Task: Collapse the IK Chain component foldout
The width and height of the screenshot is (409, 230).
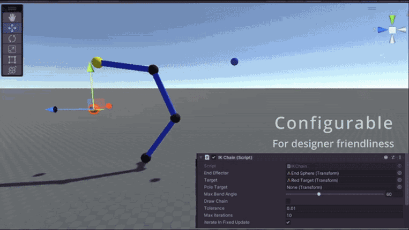Action: point(201,157)
